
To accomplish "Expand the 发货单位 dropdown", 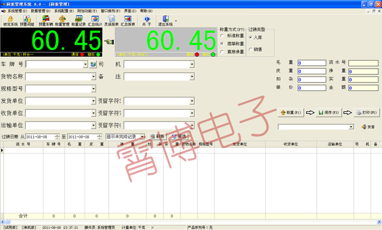I will (93, 101).
